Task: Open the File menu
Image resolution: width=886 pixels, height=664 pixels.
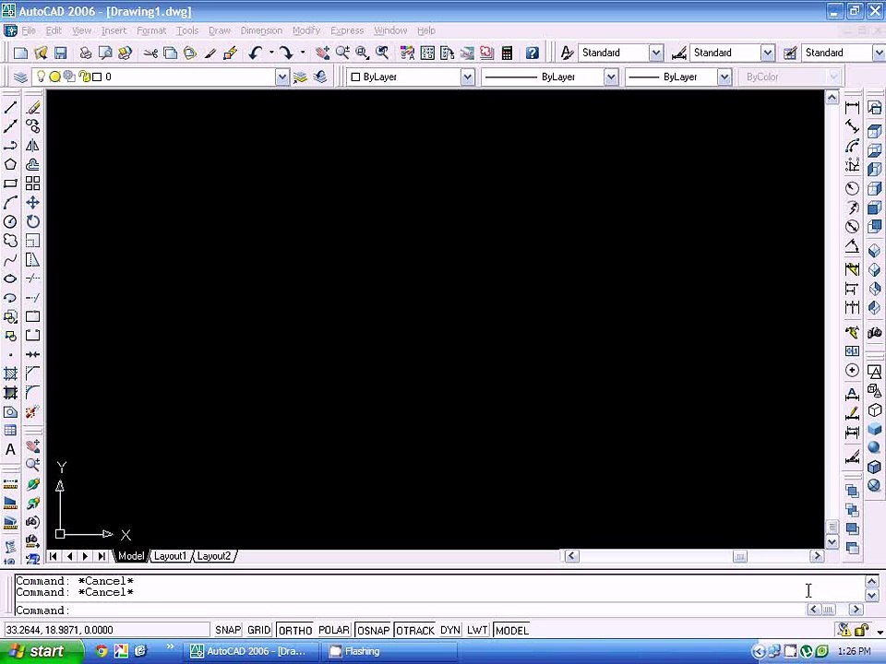Action: coord(29,30)
